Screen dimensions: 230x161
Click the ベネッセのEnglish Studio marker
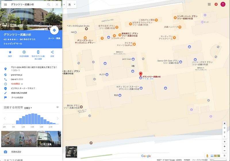coord(87,29)
